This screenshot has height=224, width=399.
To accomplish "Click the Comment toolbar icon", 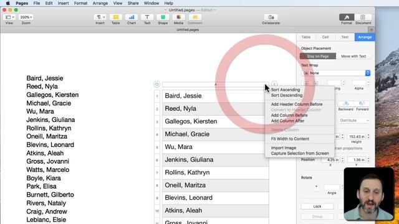I will (195, 17).
